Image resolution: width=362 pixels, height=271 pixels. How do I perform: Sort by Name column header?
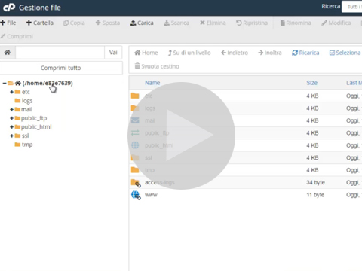(x=152, y=83)
